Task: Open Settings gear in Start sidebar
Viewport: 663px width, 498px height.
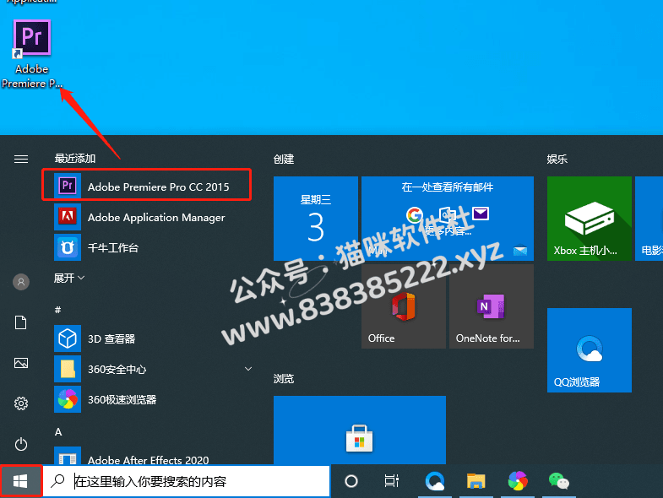Action: 21,403
